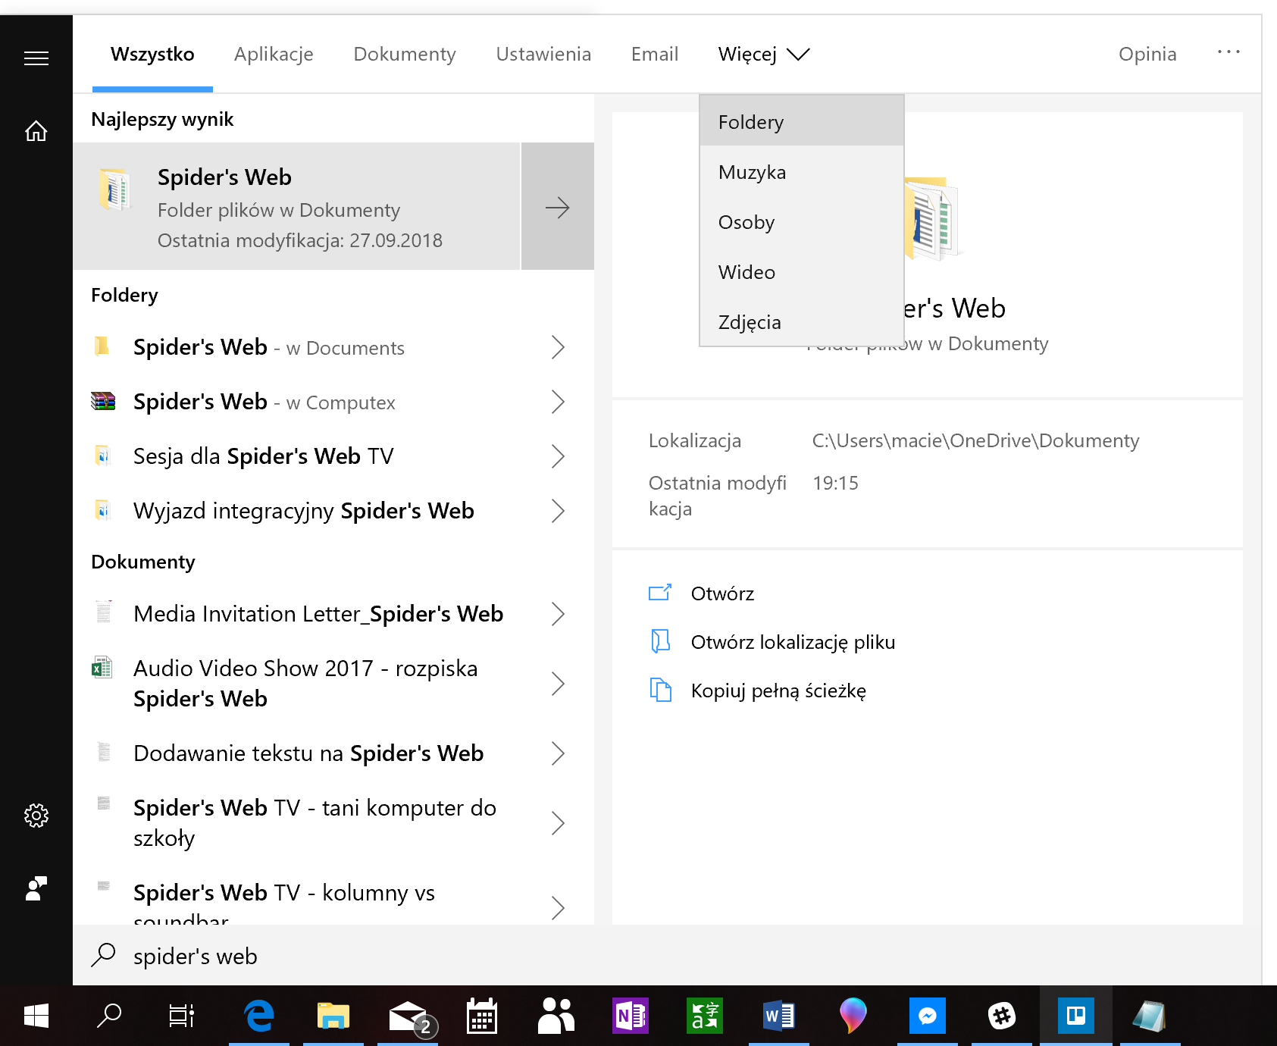
Task: Open Task View from taskbar
Action: point(182,1016)
